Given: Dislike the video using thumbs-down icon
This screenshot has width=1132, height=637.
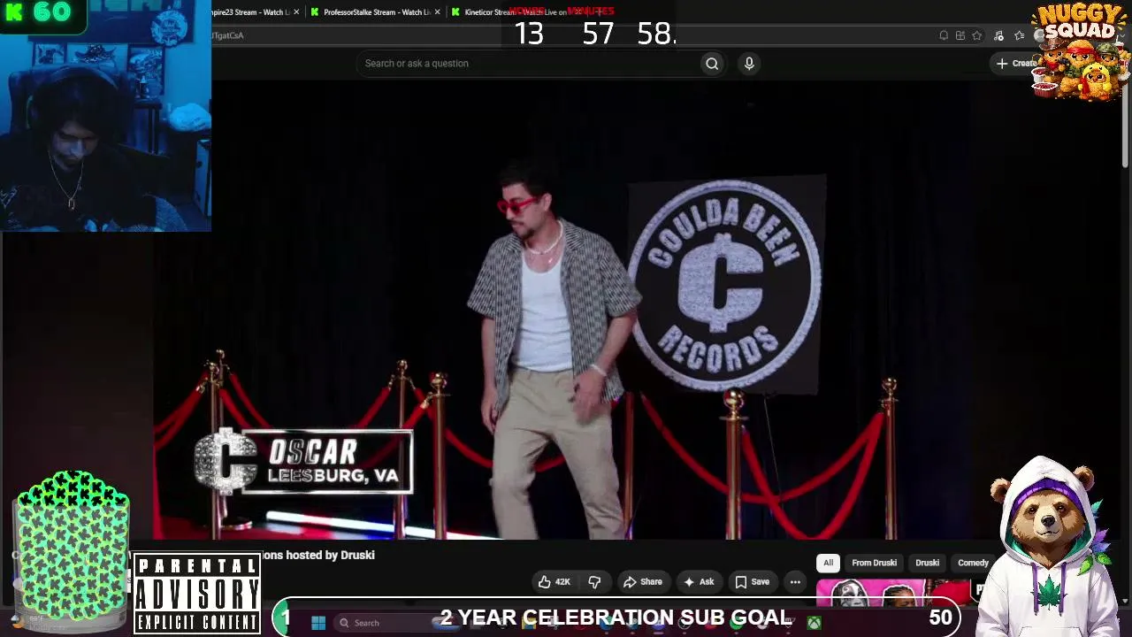Looking at the screenshot, I should click(594, 582).
